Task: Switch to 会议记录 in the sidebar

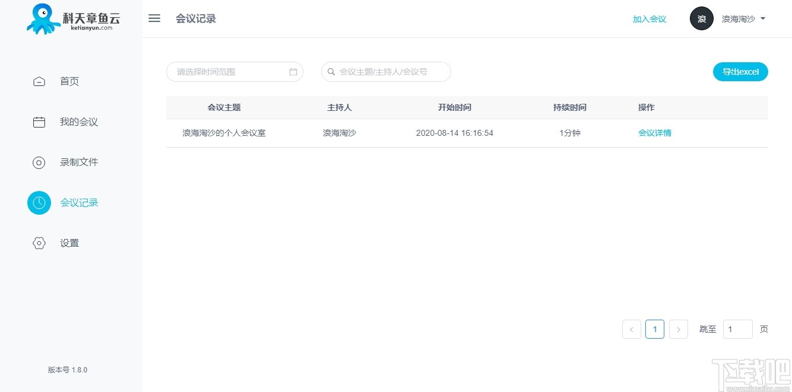Action: (x=78, y=202)
